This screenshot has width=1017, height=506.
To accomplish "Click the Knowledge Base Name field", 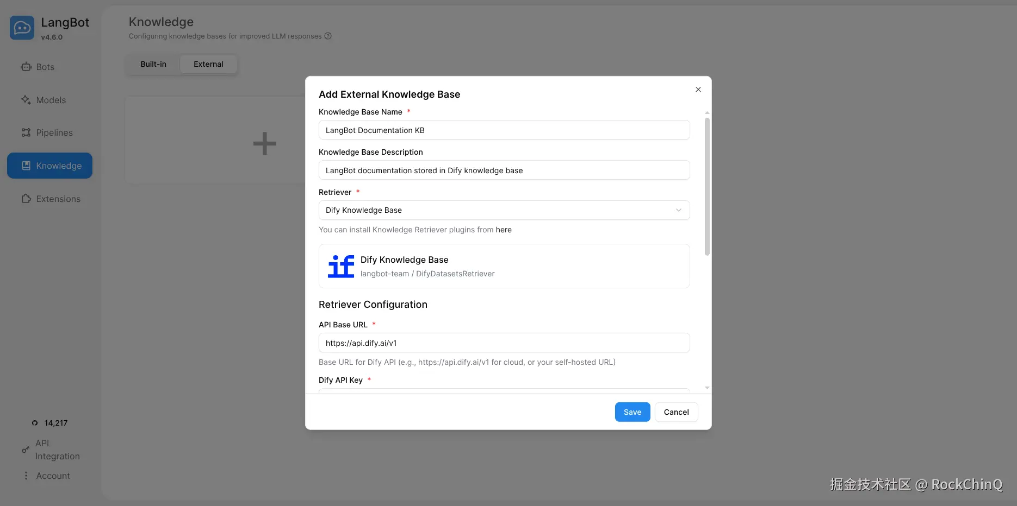I will pyautogui.click(x=504, y=130).
